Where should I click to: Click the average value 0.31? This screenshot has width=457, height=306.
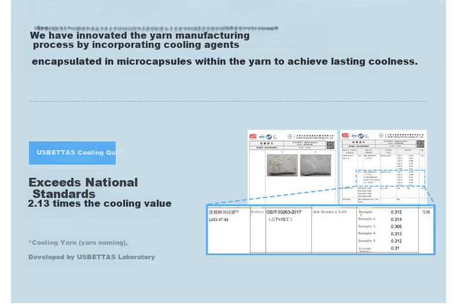click(395, 248)
